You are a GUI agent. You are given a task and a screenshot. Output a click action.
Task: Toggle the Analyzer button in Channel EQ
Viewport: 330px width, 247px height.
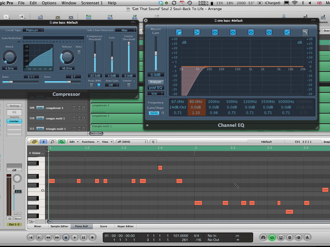coord(156,82)
